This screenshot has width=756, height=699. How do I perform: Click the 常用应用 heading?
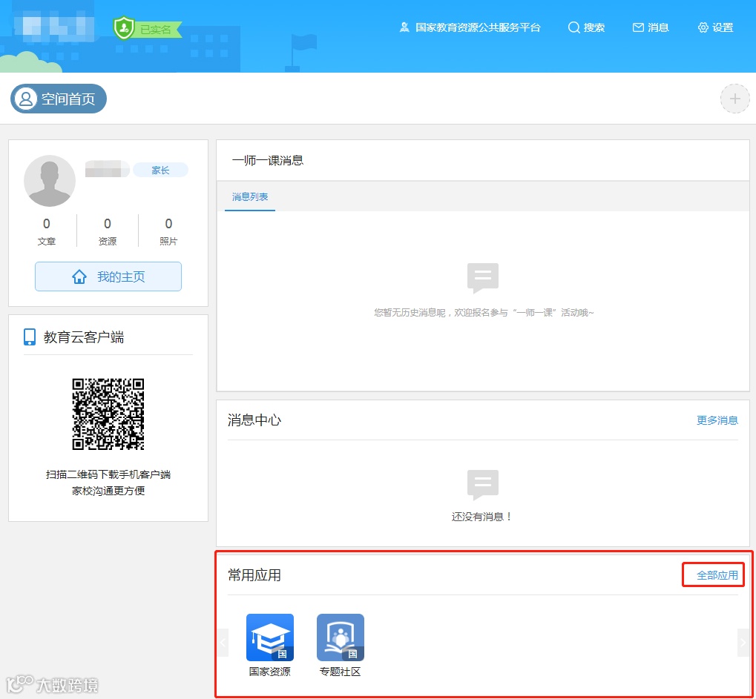(254, 575)
